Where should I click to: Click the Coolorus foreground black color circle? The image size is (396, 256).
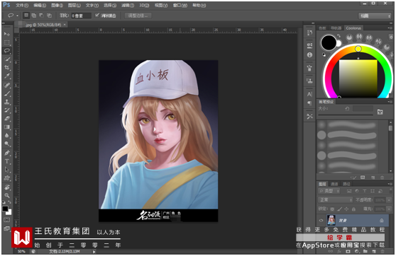pyautogui.click(x=329, y=42)
